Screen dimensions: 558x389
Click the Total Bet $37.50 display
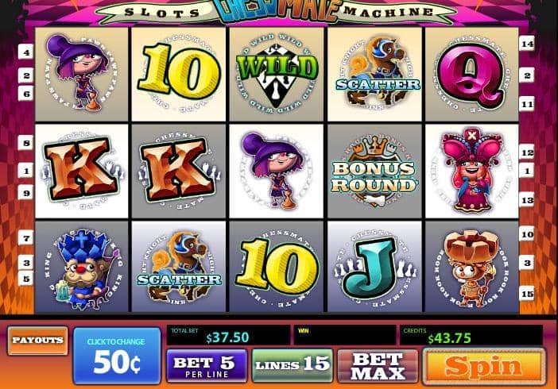(228, 334)
